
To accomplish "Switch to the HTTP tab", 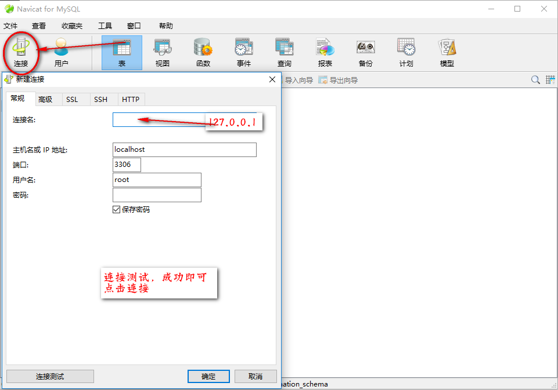I will coord(131,100).
